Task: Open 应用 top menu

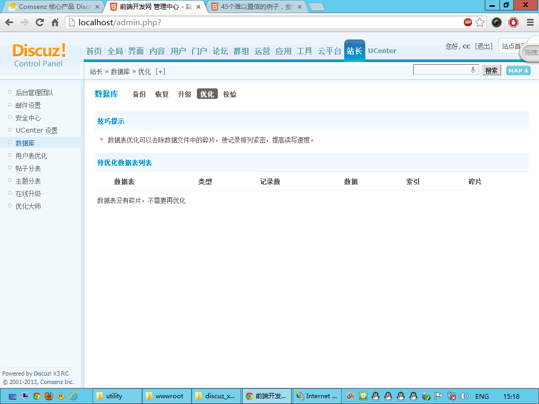Action: pyautogui.click(x=284, y=51)
